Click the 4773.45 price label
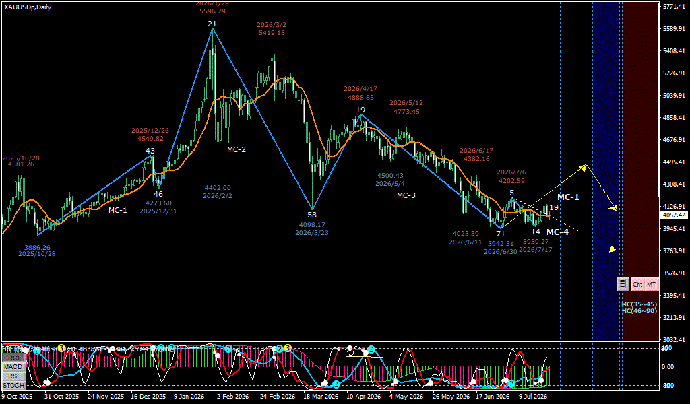690x404 pixels. point(406,111)
